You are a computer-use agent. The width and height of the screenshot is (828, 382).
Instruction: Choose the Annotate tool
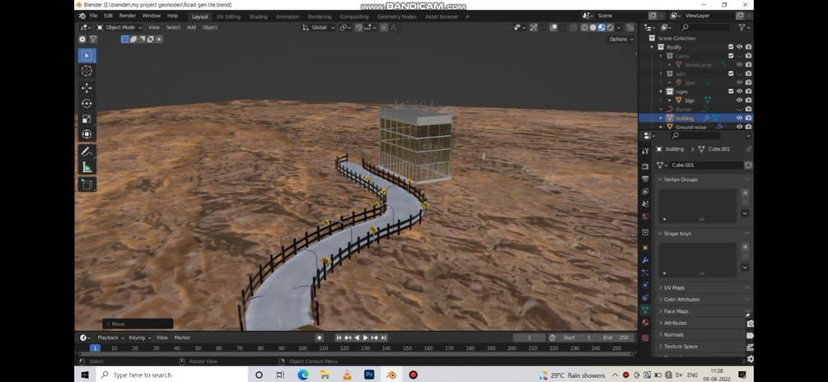(87, 152)
